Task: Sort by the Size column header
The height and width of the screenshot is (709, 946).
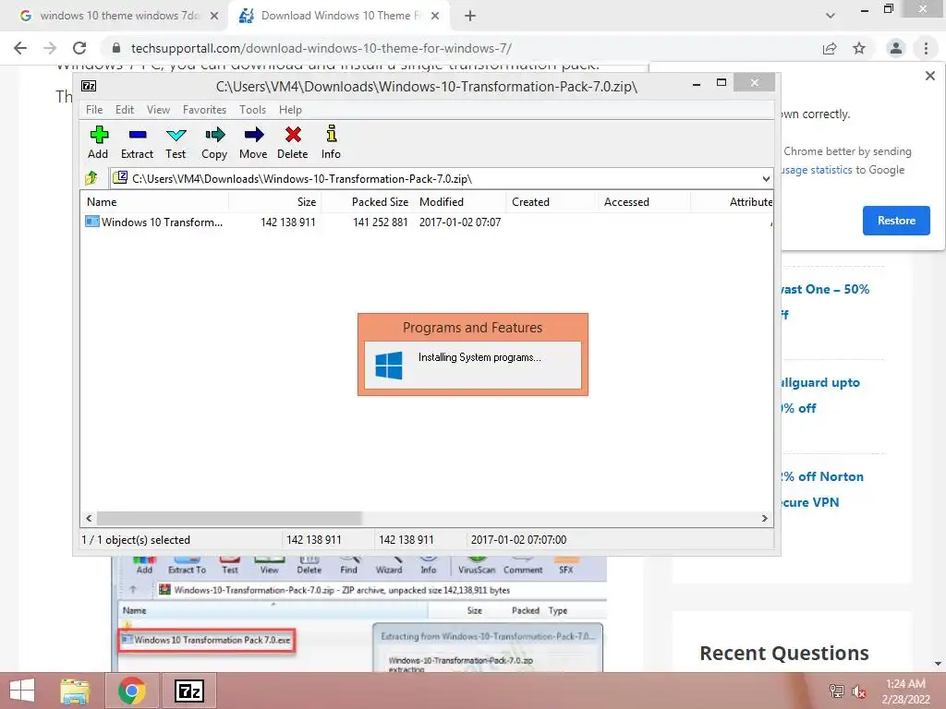Action: [275, 202]
